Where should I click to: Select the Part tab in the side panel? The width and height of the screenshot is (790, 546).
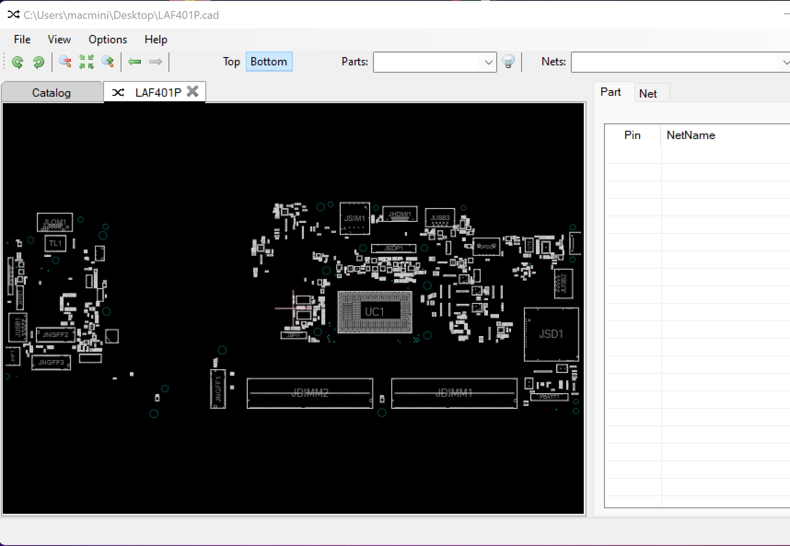611,92
